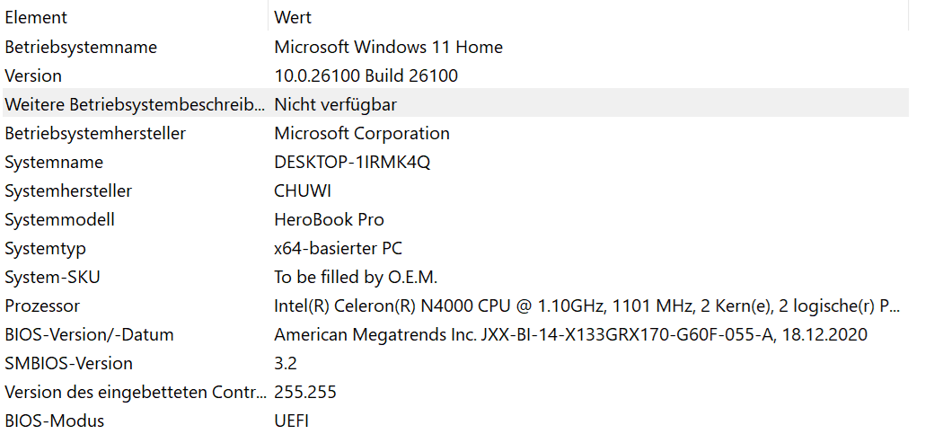Click the Element column header

[36, 18]
